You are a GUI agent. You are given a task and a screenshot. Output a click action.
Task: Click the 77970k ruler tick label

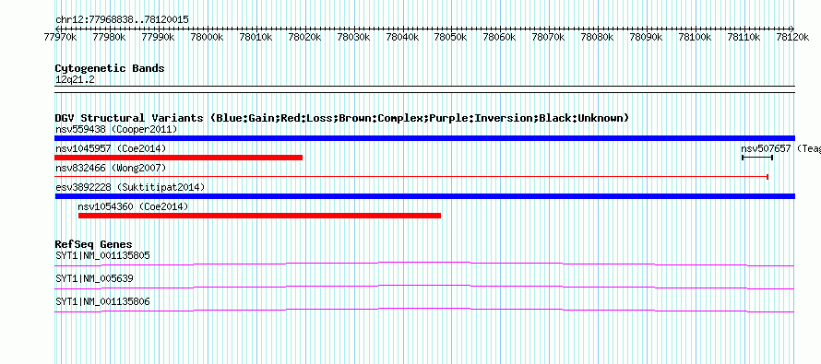tap(60, 37)
